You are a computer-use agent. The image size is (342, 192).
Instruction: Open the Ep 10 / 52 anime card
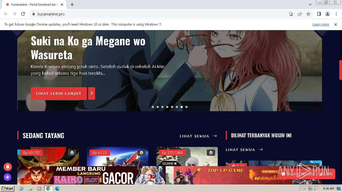click(x=48, y=157)
